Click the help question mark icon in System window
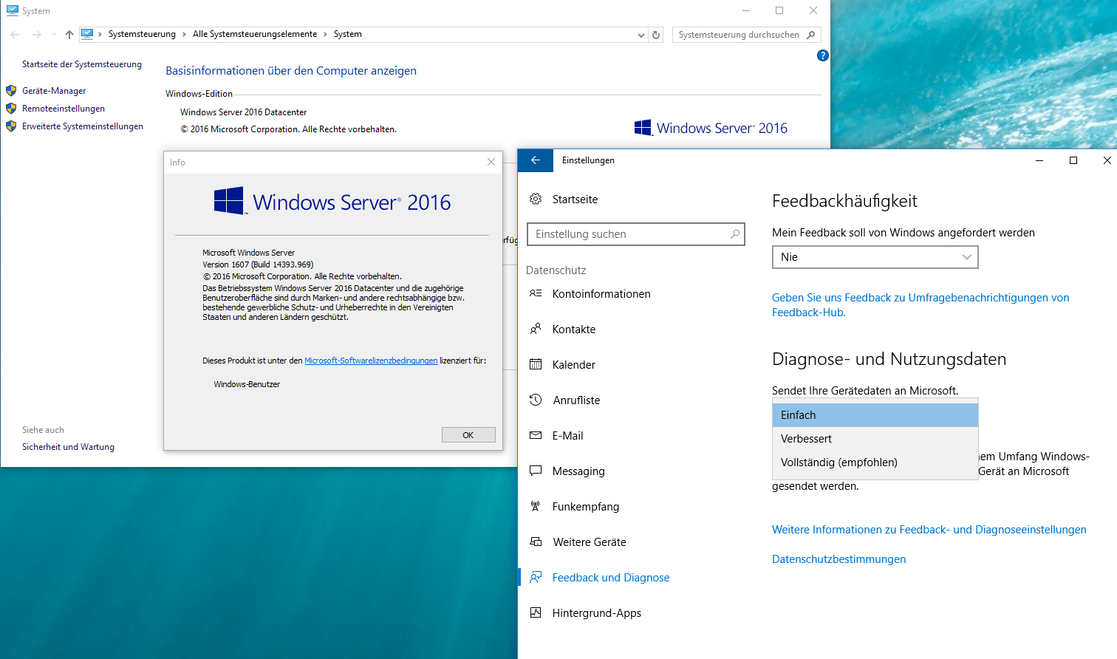This screenshot has width=1117, height=659. click(x=823, y=55)
